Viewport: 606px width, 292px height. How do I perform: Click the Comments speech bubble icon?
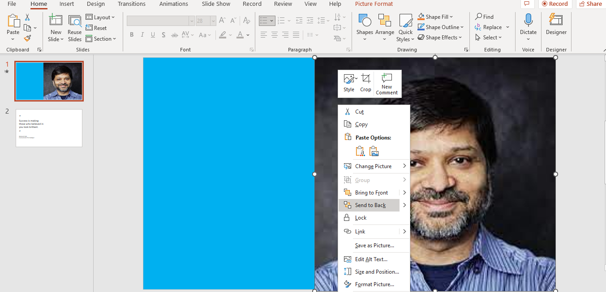[527, 4]
